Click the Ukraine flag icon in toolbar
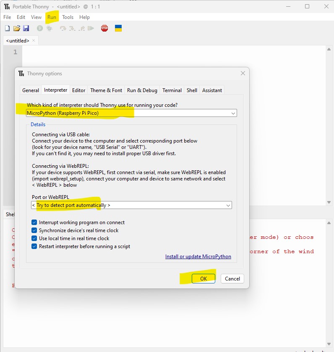This screenshot has width=334, height=352. point(118,28)
